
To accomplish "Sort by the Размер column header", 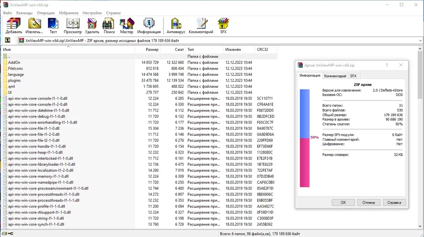I will (148, 50).
